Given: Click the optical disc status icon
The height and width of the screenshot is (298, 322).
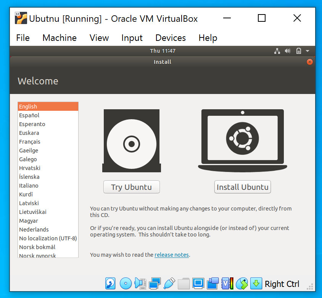Looking at the screenshot, I should (x=126, y=283).
